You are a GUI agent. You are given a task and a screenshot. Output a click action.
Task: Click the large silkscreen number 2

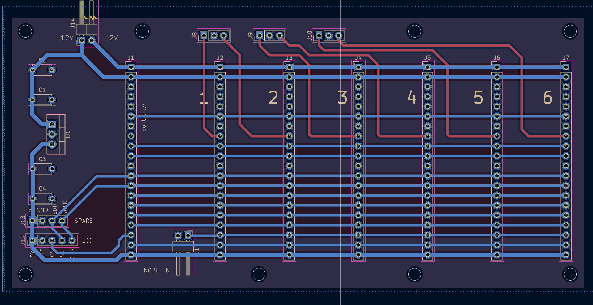click(273, 98)
